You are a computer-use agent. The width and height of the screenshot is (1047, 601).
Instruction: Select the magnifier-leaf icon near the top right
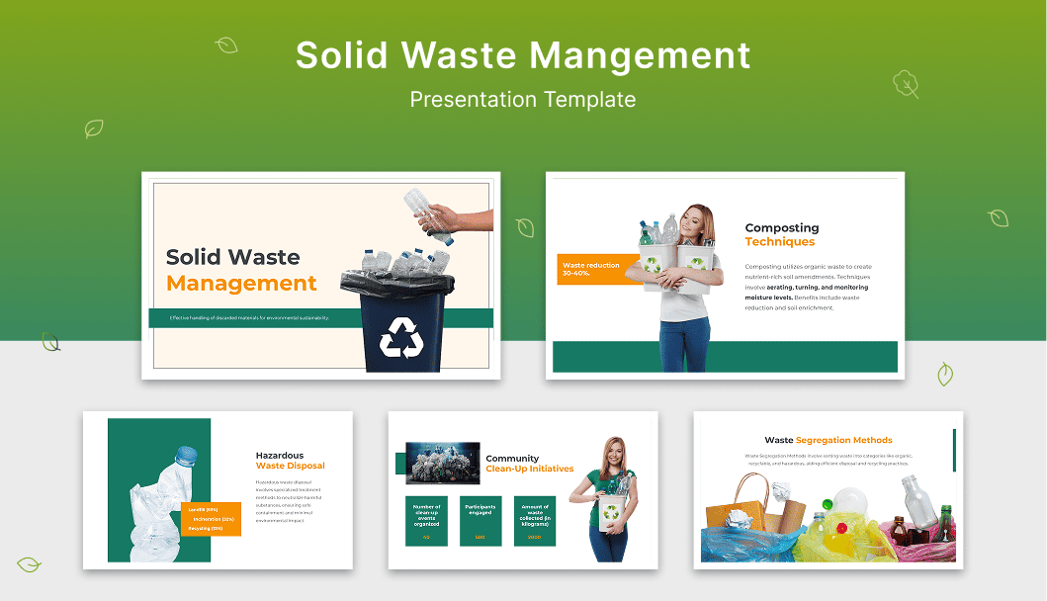coord(906,85)
